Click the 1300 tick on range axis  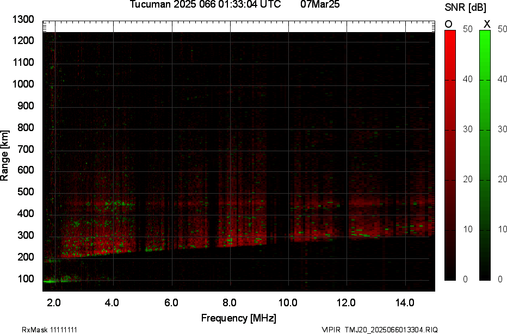(23, 20)
